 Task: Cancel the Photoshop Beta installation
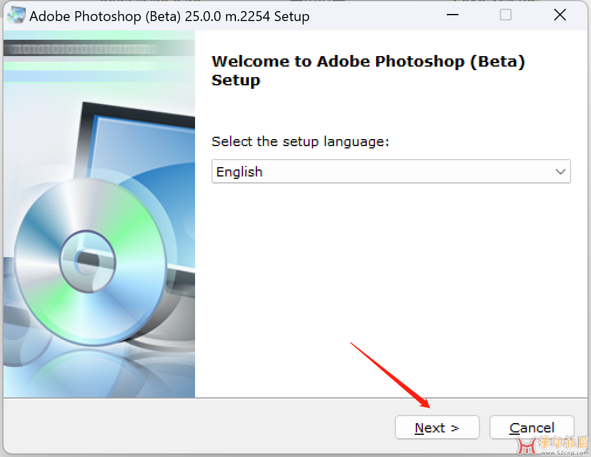point(531,428)
